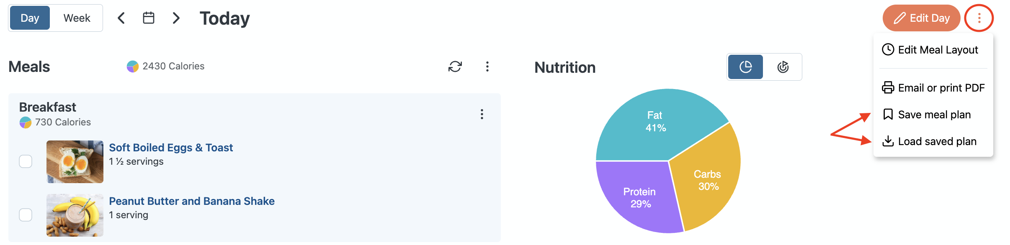Open the Peanut Butter and Banana Shake thumbnail

point(75,215)
